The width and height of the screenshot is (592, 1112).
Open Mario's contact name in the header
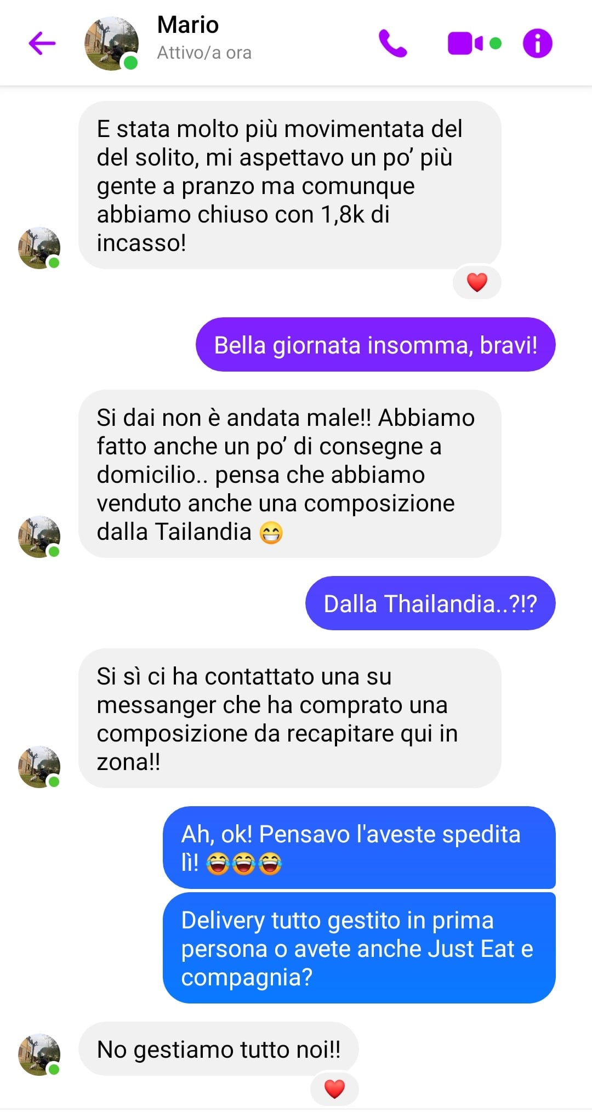[x=188, y=25]
